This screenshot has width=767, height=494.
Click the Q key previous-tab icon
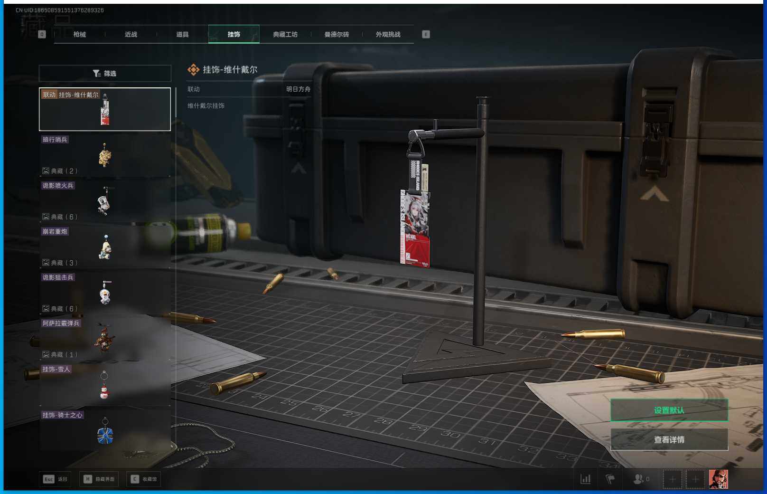pos(42,34)
